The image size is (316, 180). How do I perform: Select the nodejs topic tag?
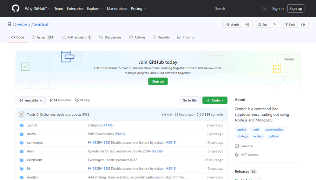coord(258,136)
